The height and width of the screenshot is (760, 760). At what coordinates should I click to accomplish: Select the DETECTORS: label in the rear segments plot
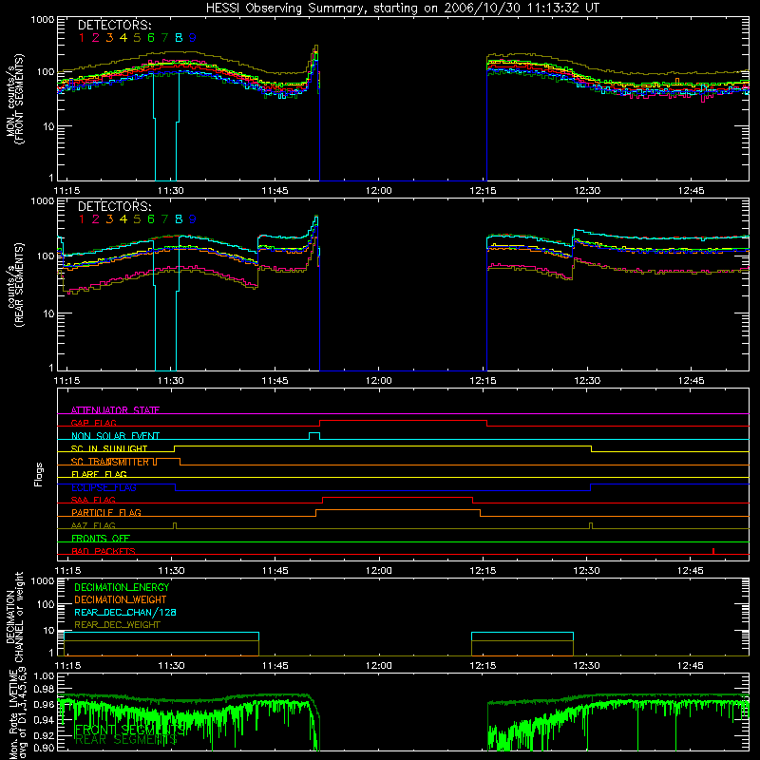pyautogui.click(x=115, y=206)
